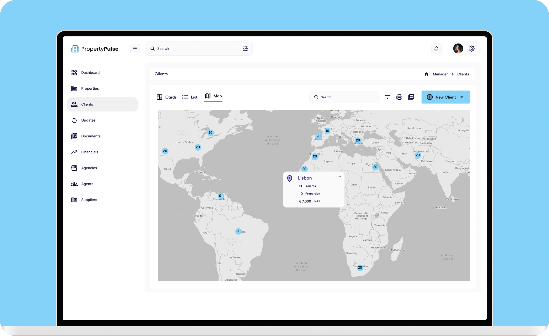Image resolution: width=549 pixels, height=336 pixels.
Task: Switch to List view tab
Action: point(190,97)
